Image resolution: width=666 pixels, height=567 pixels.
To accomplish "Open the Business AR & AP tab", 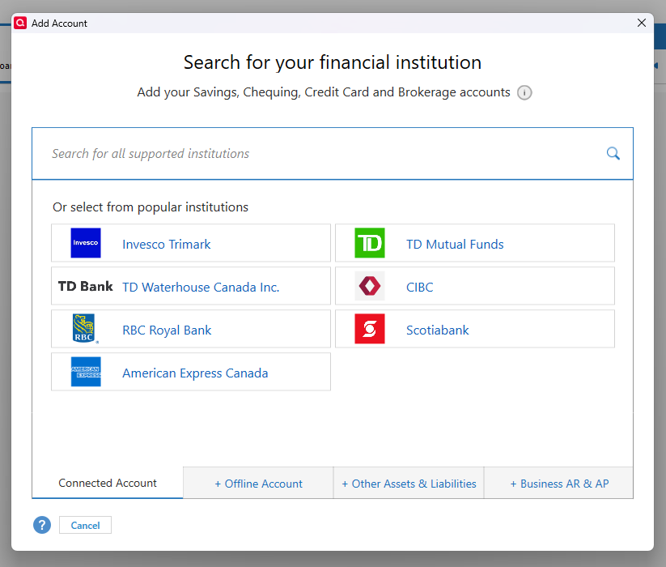I will coord(559,484).
